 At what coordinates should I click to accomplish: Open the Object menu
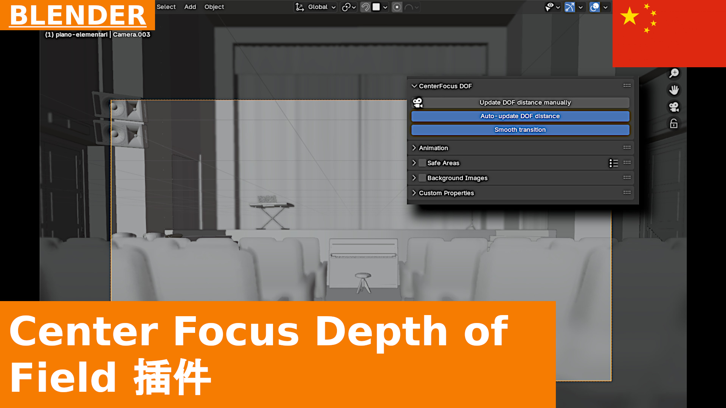pyautogui.click(x=214, y=7)
